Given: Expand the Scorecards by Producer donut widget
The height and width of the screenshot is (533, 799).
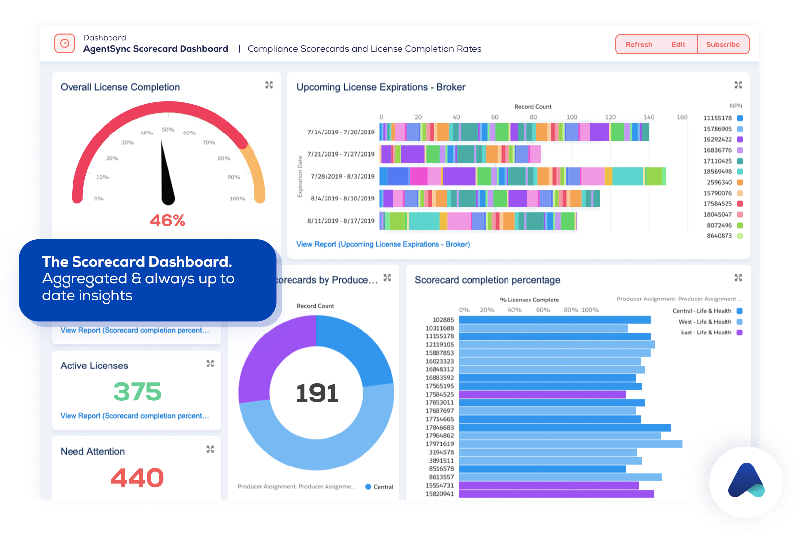Looking at the screenshot, I should coord(388,278).
